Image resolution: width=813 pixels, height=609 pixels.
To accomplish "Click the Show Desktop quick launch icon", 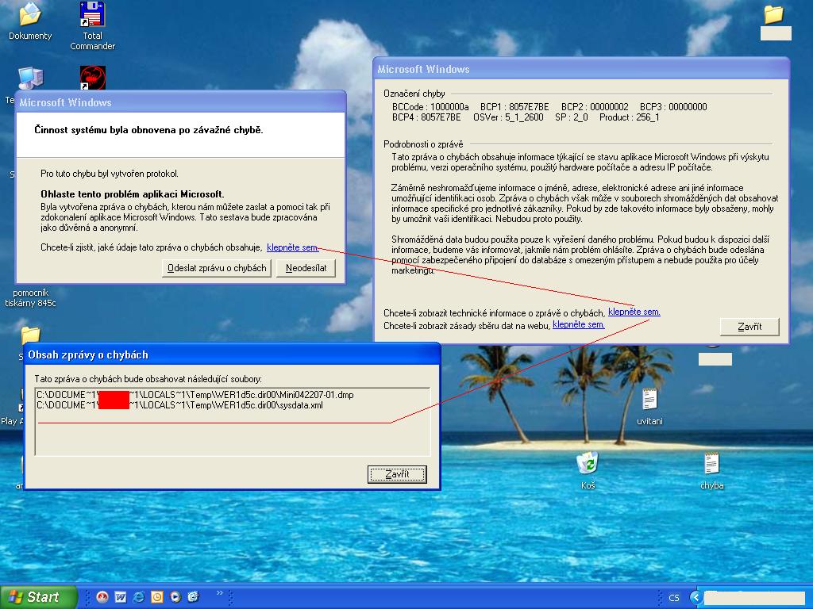I will tap(194, 597).
